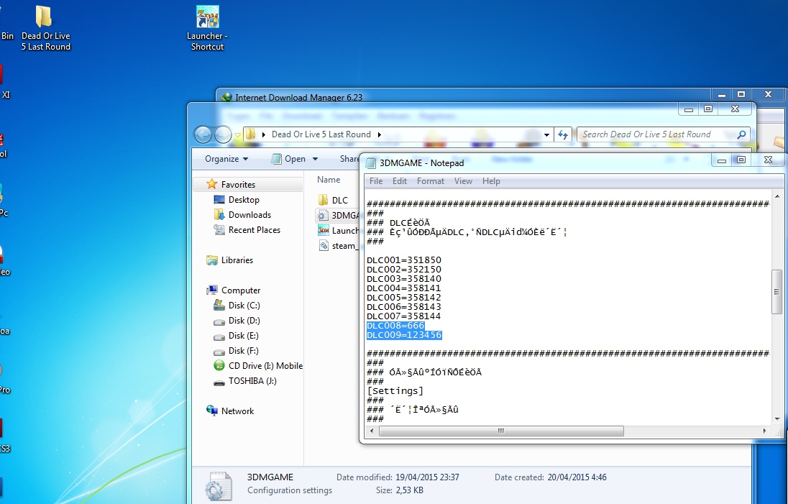Click the Desktop link under Favorites

(244, 200)
